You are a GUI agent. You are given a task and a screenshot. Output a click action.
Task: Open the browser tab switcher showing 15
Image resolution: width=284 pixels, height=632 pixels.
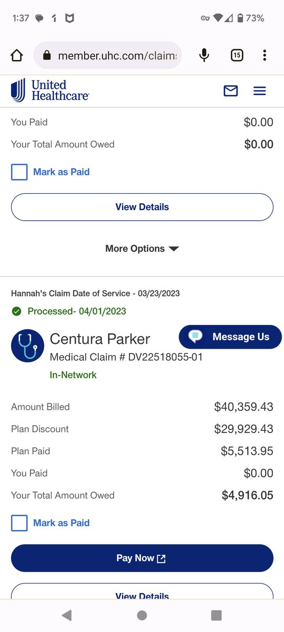237,55
